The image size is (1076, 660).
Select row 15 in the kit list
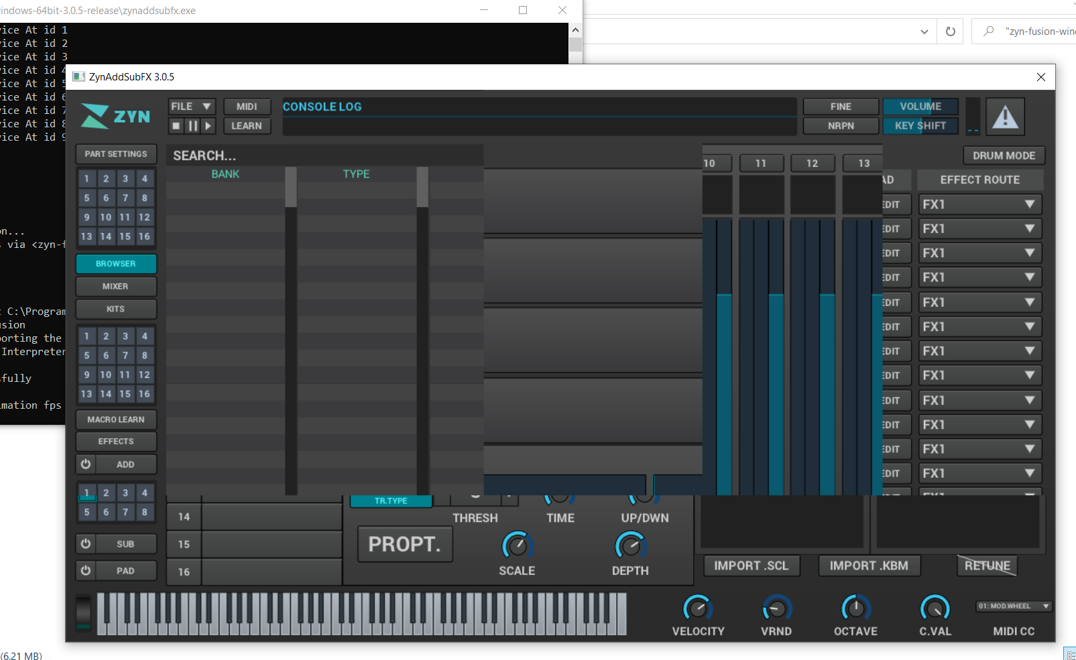255,544
